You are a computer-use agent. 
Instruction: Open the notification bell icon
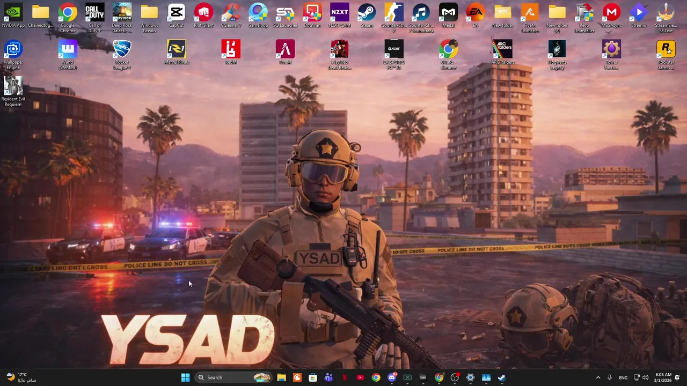[x=677, y=377]
